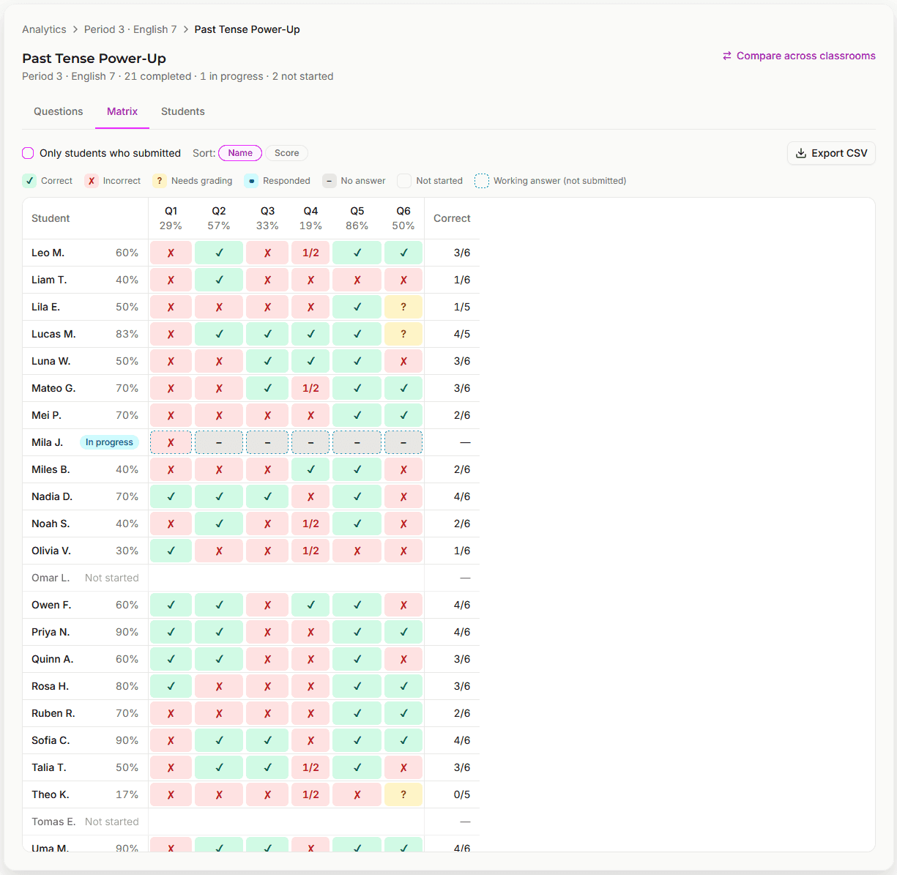Sort the matrix by Name
The width and height of the screenshot is (897, 875).
[240, 153]
